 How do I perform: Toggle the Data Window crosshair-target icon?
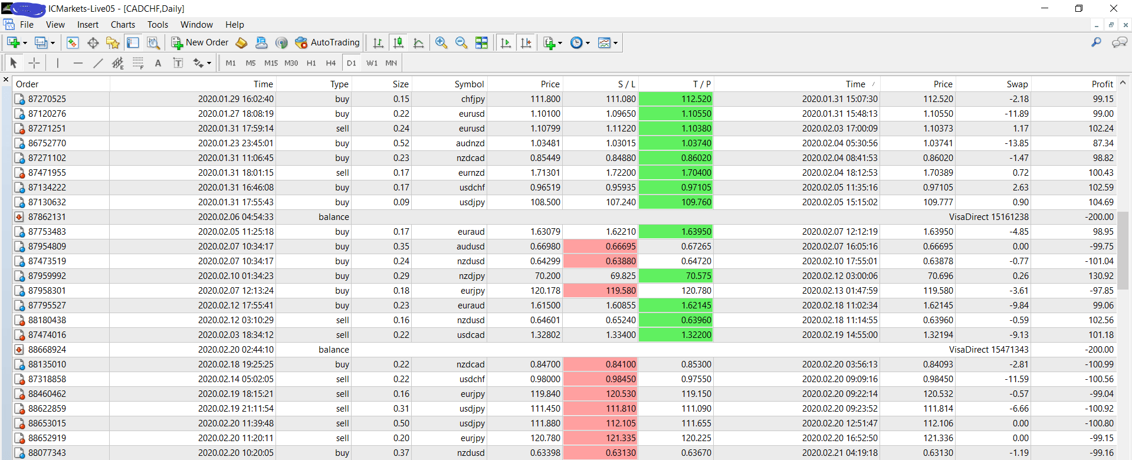(93, 42)
